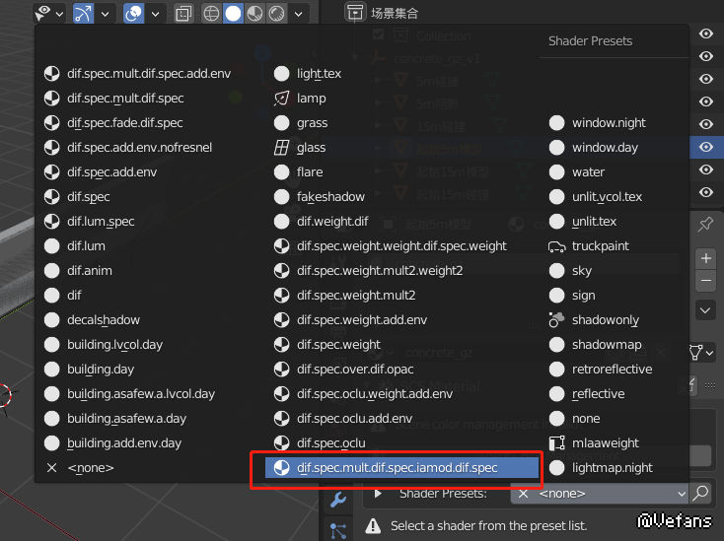Toggle visibility of concrete_gz_v1 object
Viewport: 724px width, 541px height.
pyautogui.click(x=706, y=56)
